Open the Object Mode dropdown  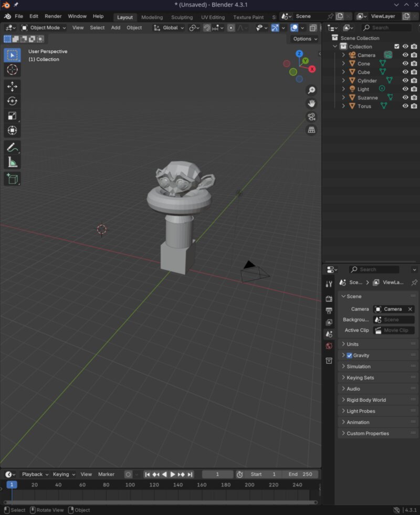pyautogui.click(x=44, y=28)
